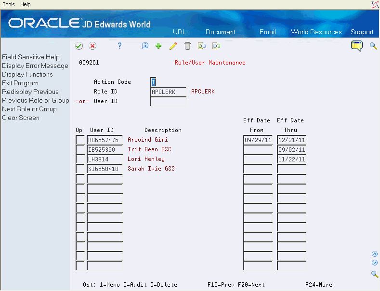The width and height of the screenshot is (380, 291).
Task: Click the Irit Bean GSC description text
Action: [149, 149]
